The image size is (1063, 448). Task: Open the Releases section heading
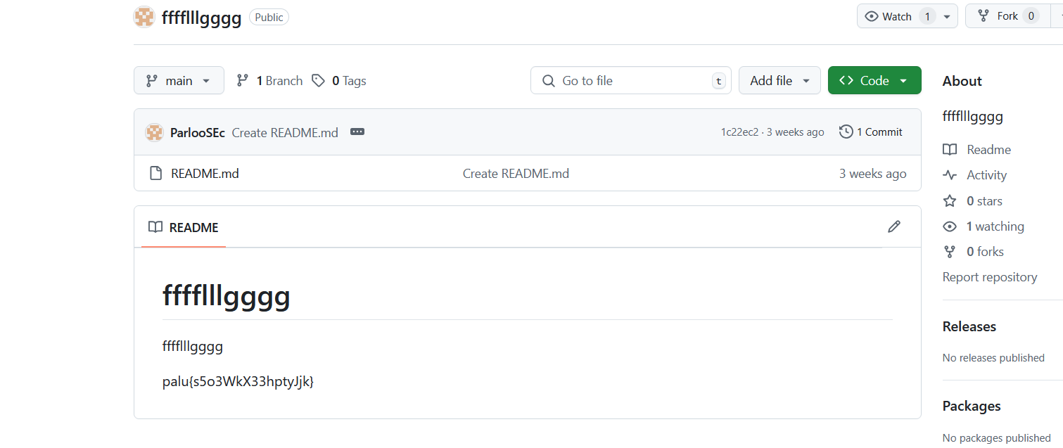pyautogui.click(x=969, y=326)
